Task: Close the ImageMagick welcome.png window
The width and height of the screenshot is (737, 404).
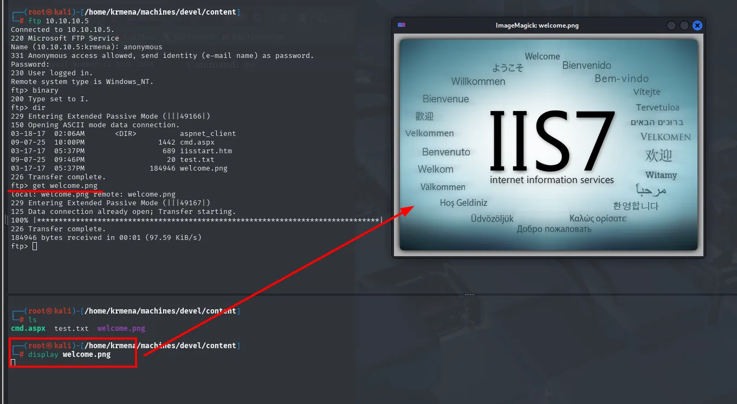Action: [697, 25]
